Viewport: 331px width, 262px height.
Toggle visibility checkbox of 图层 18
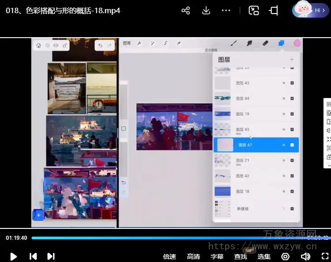tap(292, 191)
